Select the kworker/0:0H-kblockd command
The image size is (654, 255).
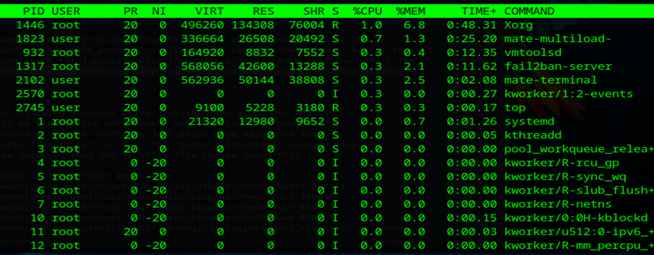click(x=576, y=218)
